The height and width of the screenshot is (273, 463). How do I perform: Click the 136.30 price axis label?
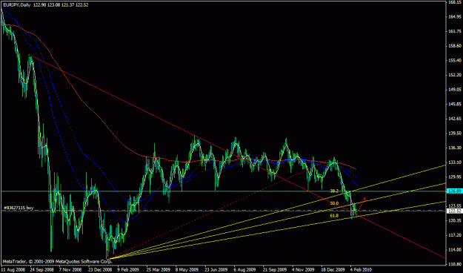pyautogui.click(x=455, y=148)
